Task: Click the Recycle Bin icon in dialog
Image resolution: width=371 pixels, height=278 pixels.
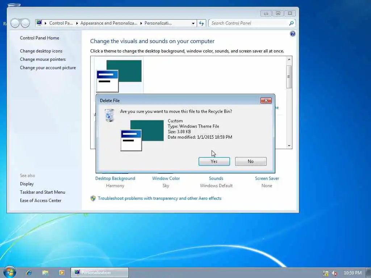Action: pyautogui.click(x=109, y=115)
